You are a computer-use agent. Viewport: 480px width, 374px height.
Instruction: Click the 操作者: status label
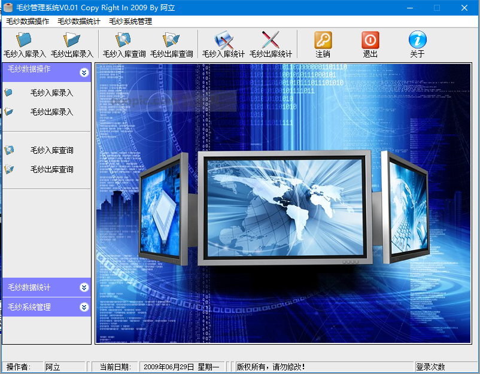[18, 367]
